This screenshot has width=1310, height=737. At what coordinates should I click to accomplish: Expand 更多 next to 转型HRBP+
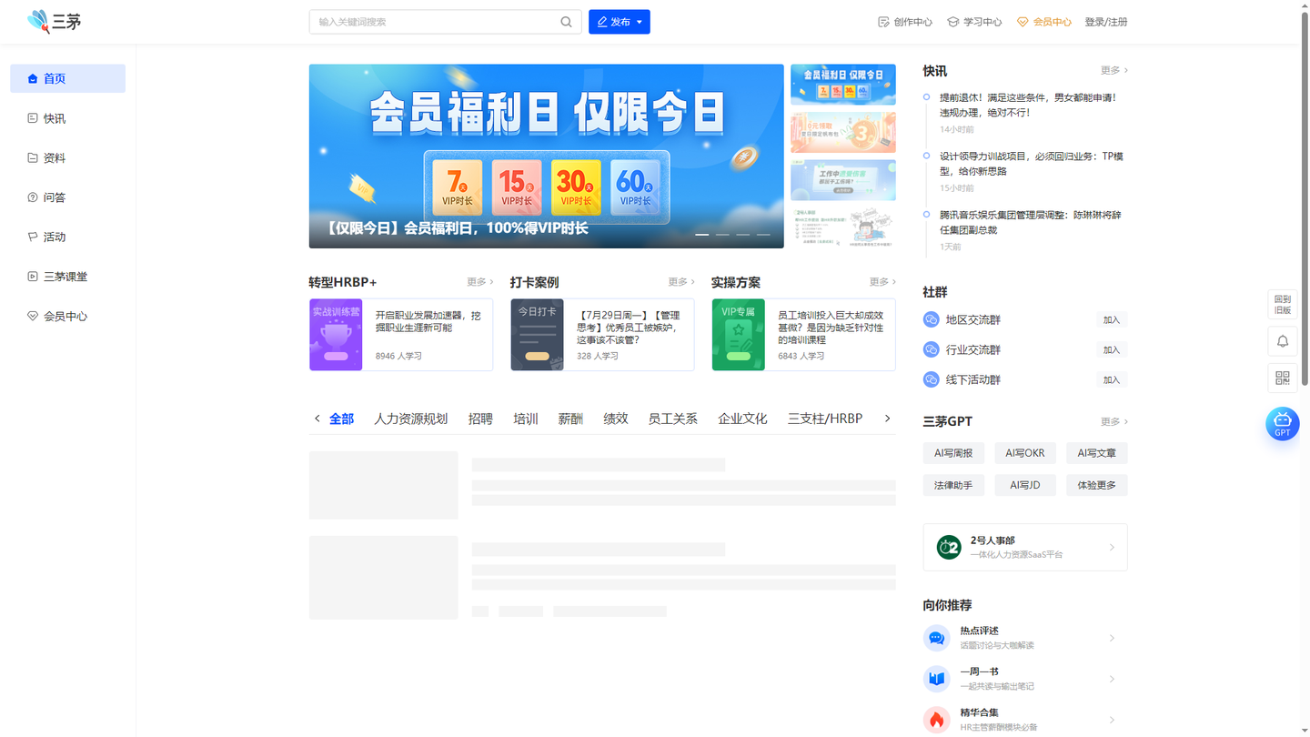(x=479, y=282)
